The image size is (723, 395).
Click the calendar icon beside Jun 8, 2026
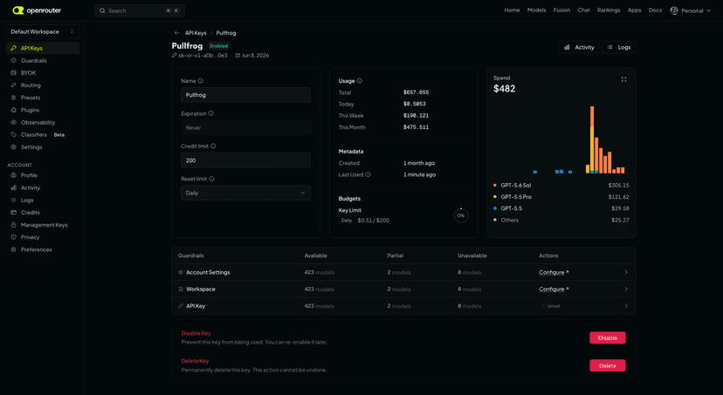[238, 55]
